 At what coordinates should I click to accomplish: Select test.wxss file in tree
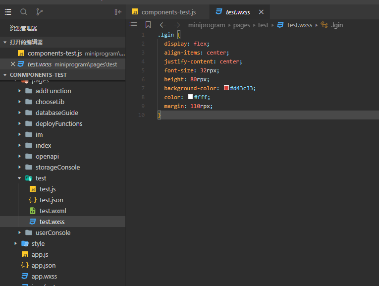62,222
